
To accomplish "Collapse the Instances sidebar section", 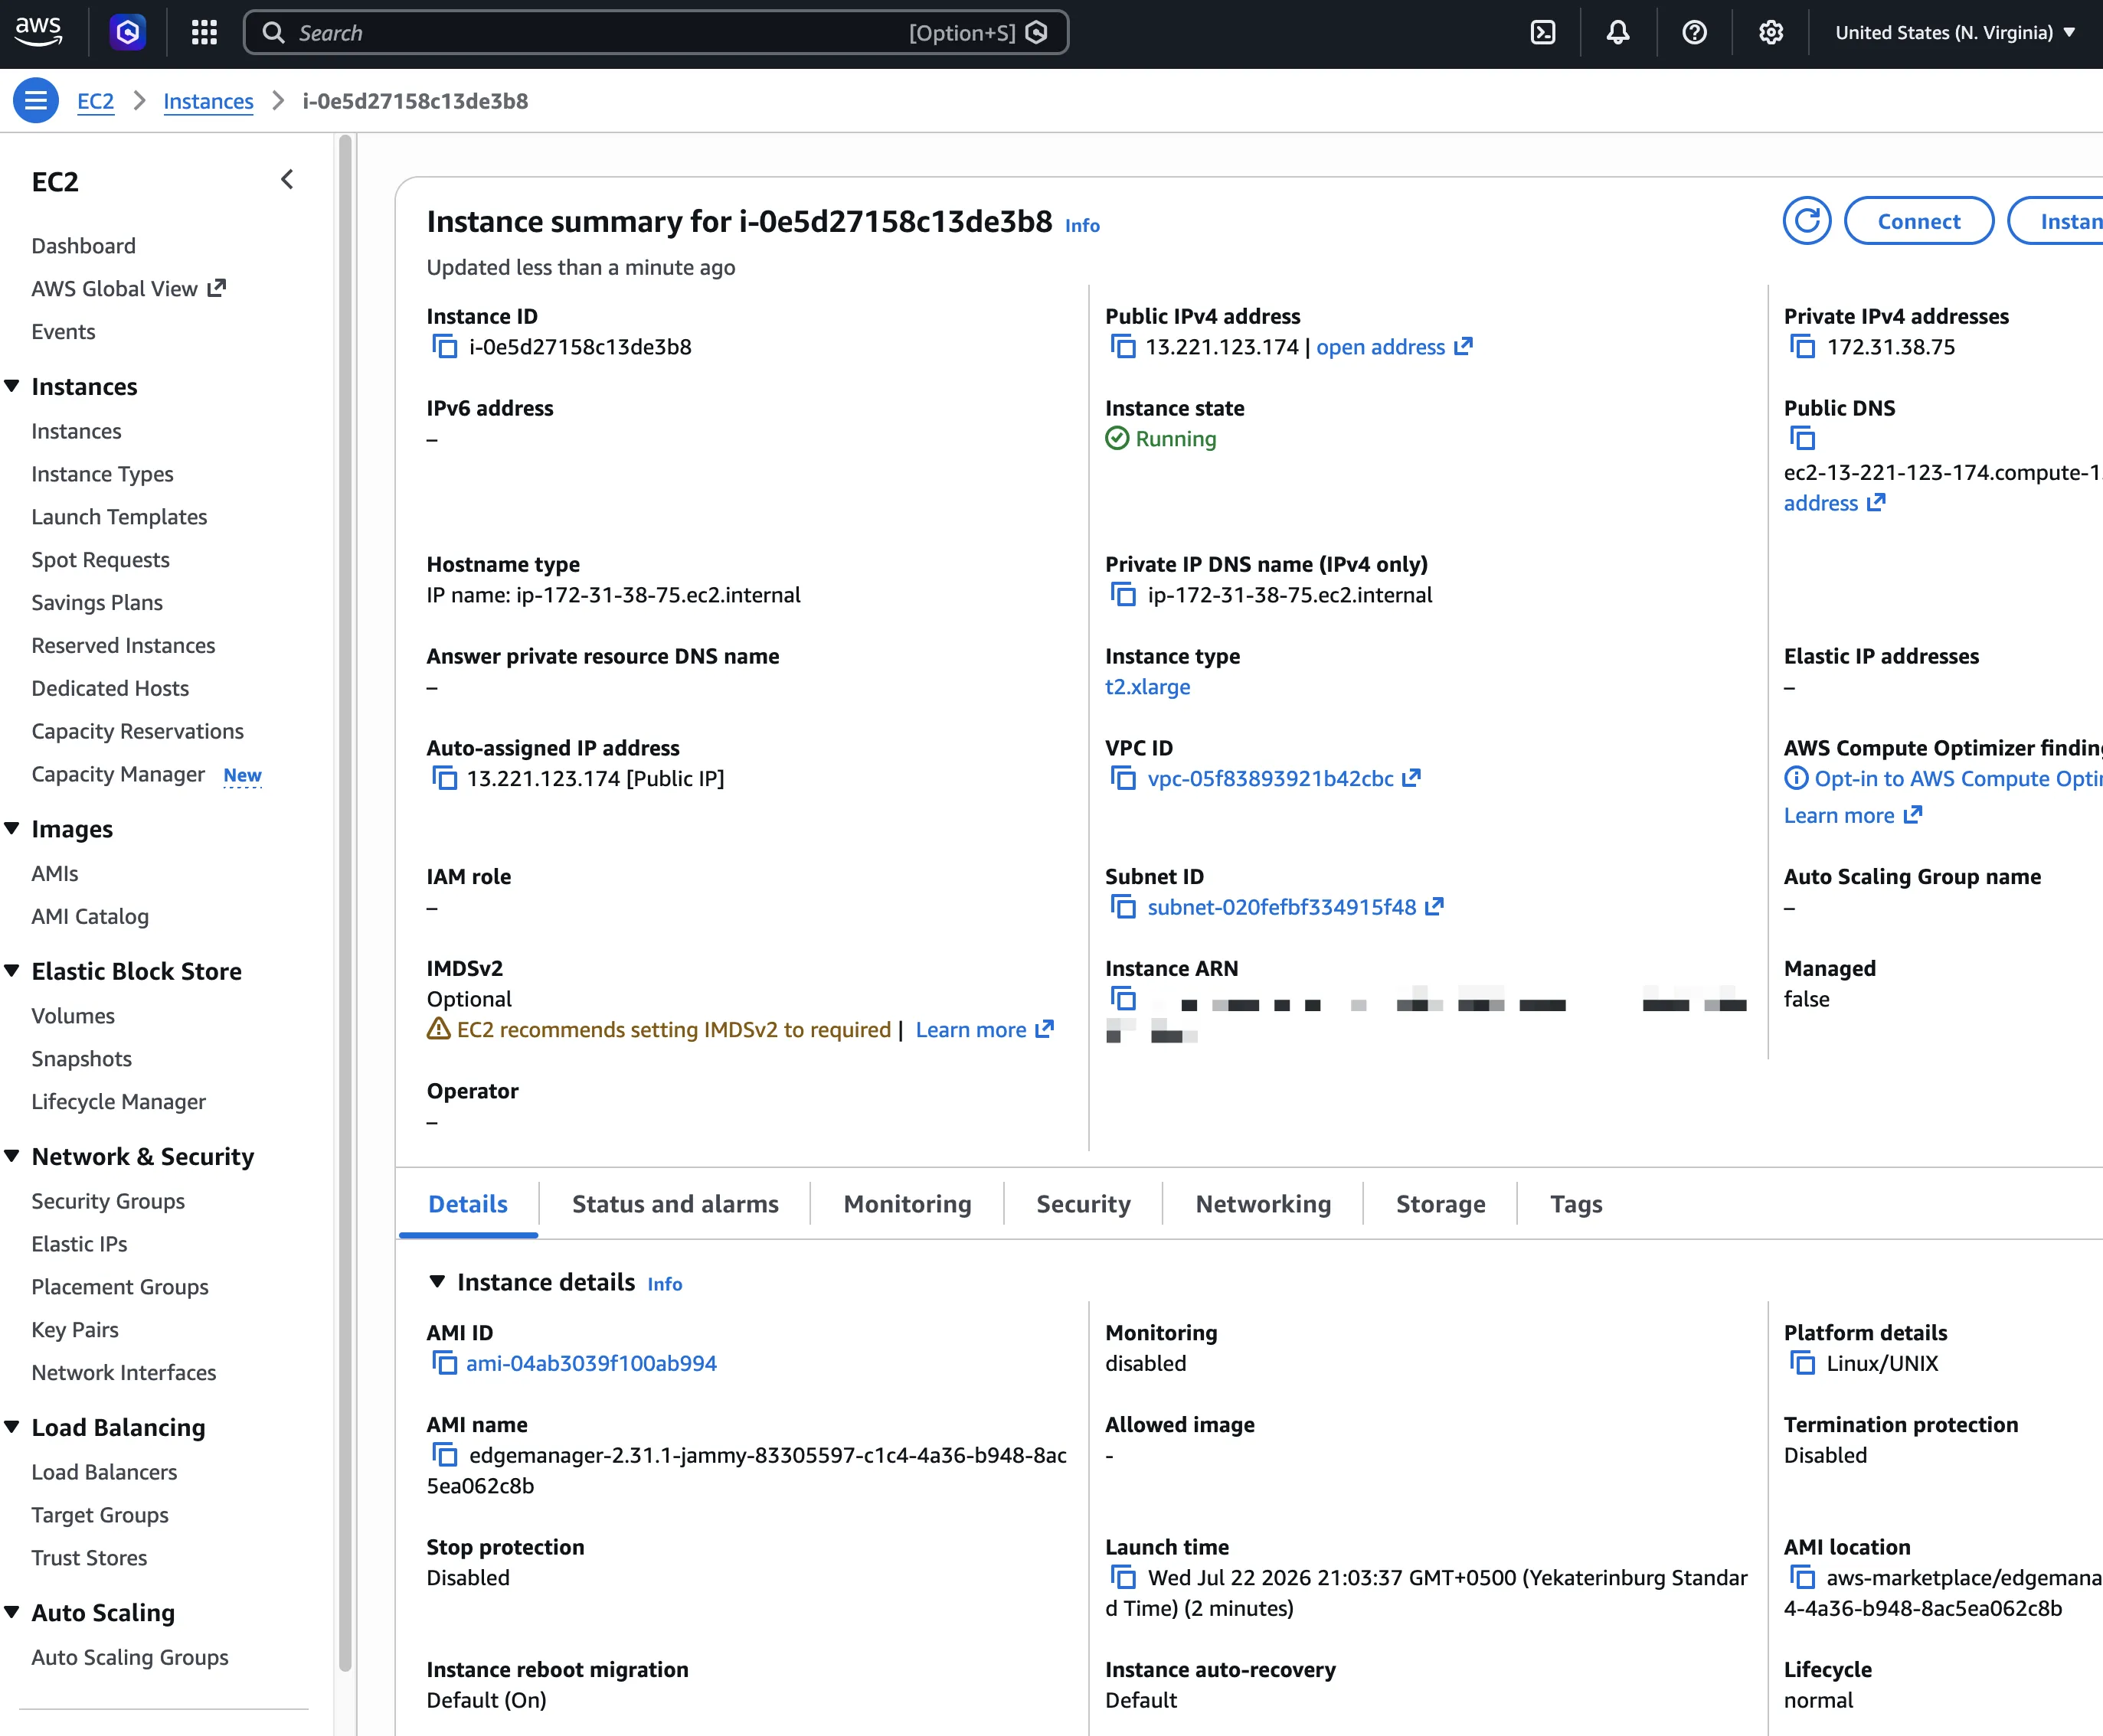I will point(12,386).
